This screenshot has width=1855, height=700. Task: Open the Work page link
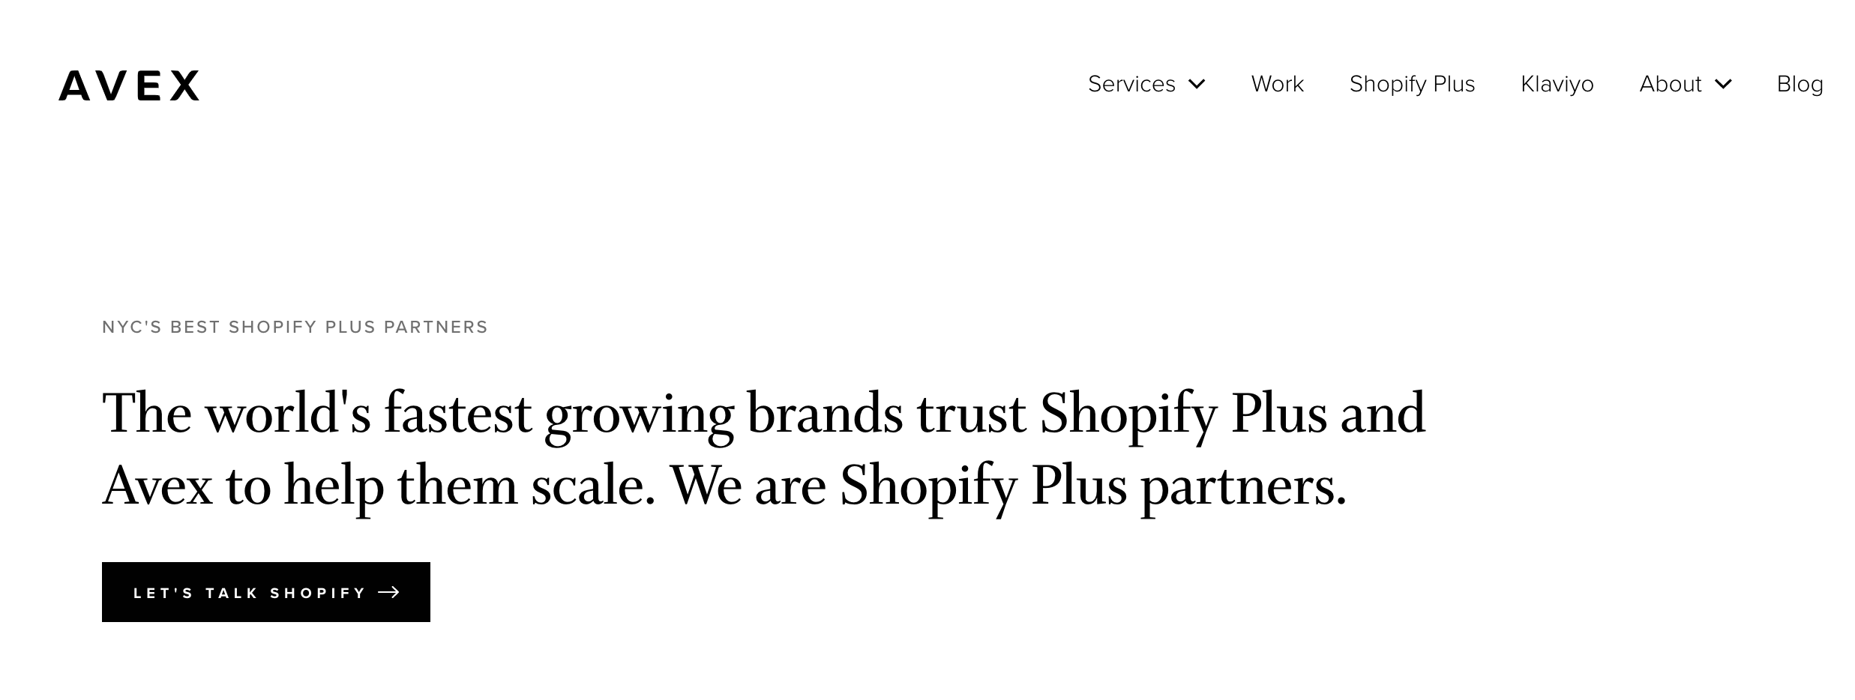pos(1277,84)
